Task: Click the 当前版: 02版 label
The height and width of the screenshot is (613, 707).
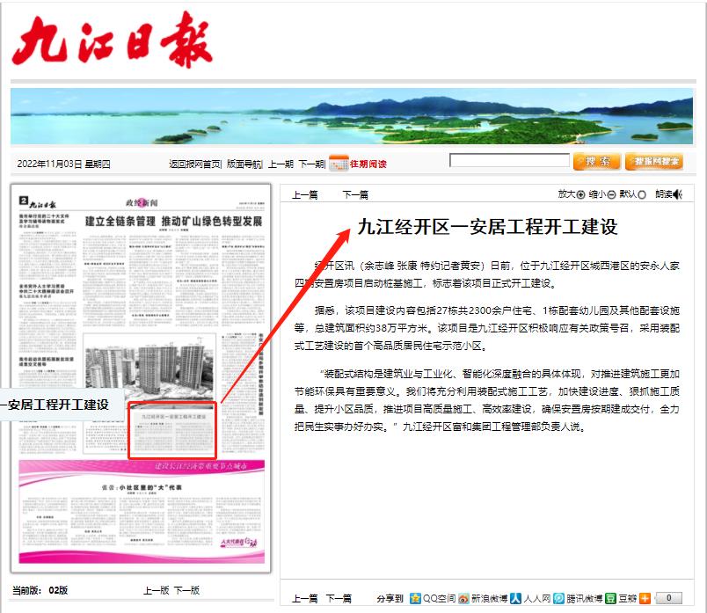Action: point(40,590)
